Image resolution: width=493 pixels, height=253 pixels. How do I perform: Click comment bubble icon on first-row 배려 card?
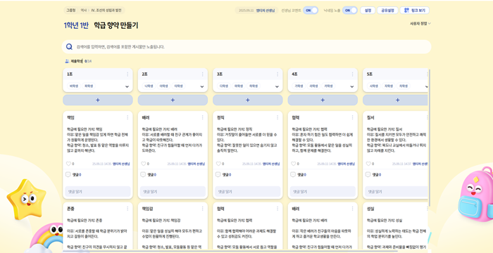(143, 174)
